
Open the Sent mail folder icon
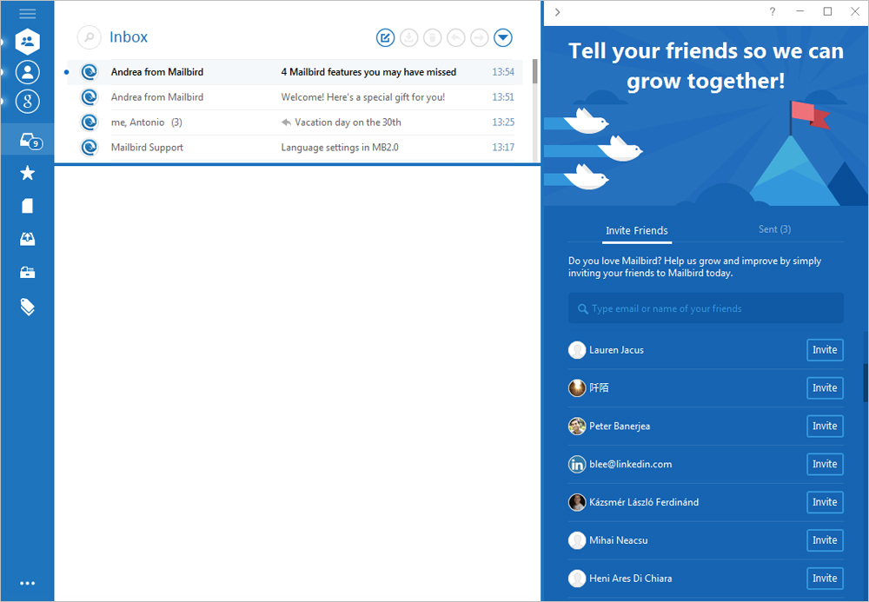pos(27,239)
